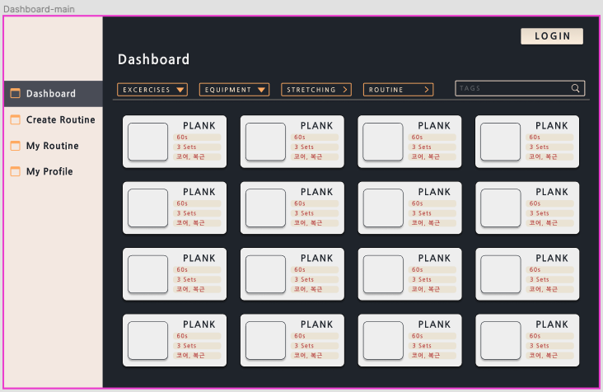Screen dimensions: 603x392
Task: Go to Create Routine page label
Action: coord(61,119)
